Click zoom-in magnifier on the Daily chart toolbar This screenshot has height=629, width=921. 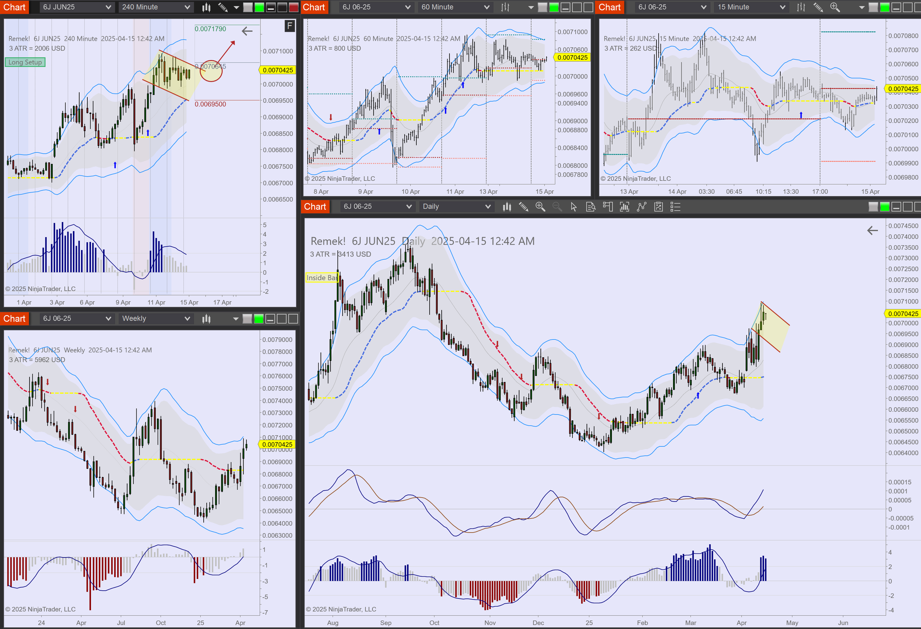point(540,207)
